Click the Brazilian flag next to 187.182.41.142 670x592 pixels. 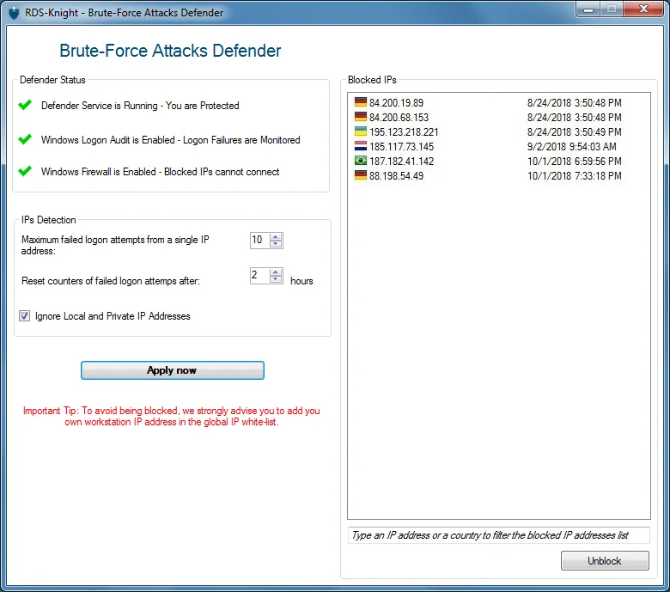tap(361, 161)
